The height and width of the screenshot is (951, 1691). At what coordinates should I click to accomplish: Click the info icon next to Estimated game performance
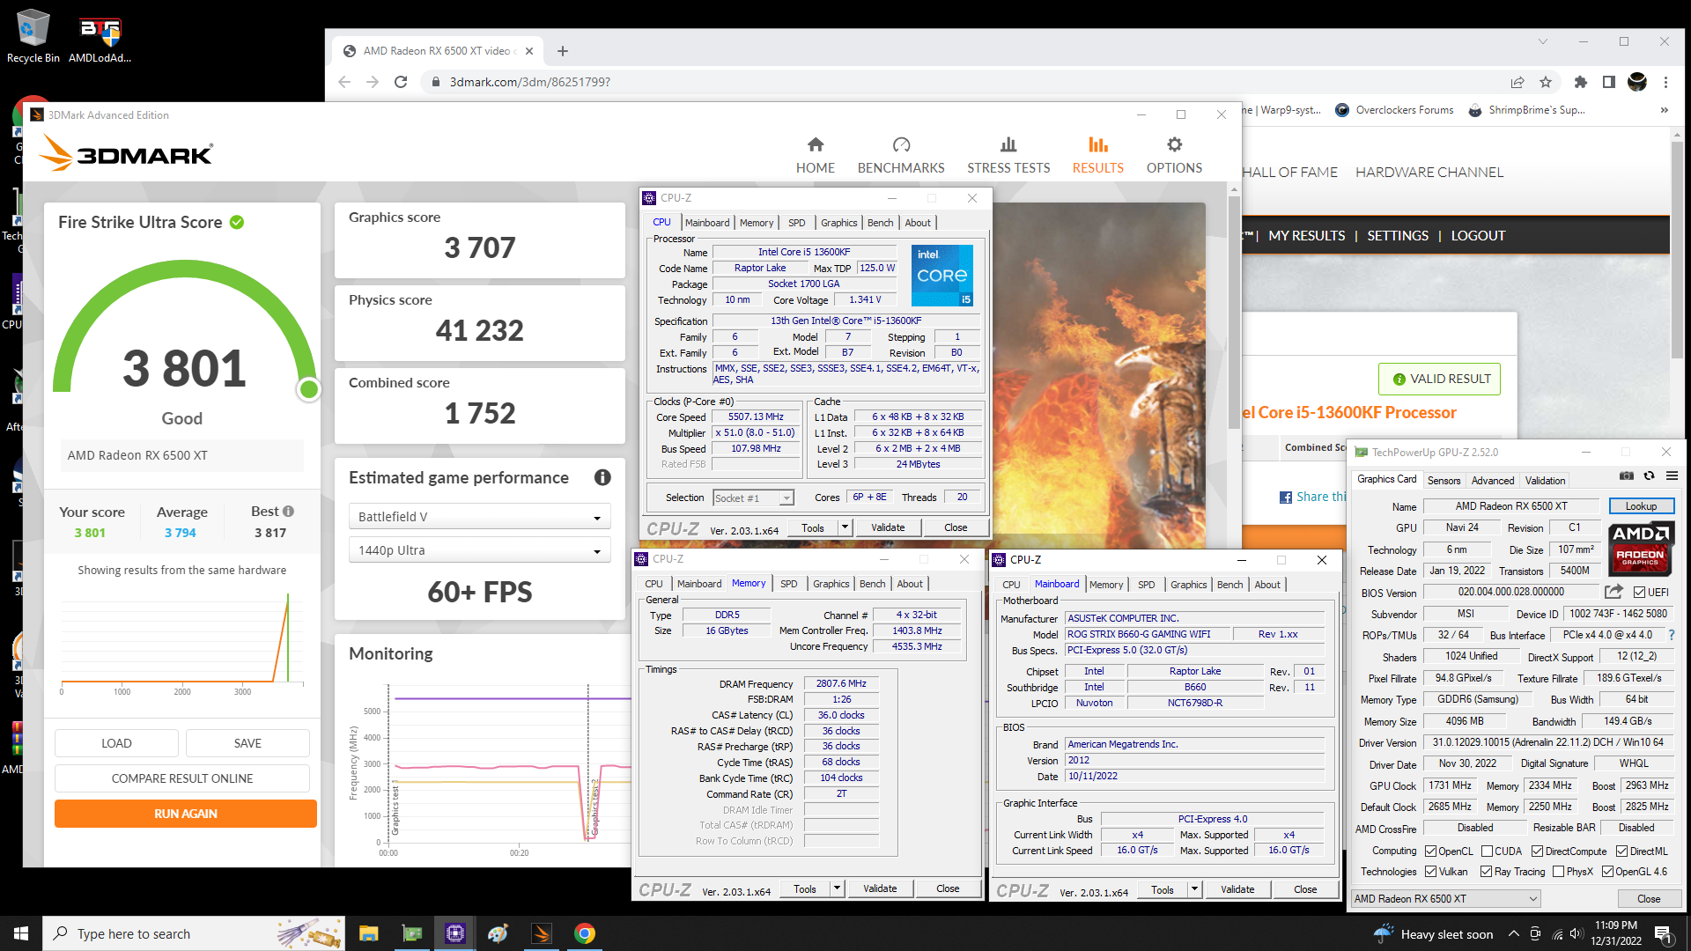(602, 477)
